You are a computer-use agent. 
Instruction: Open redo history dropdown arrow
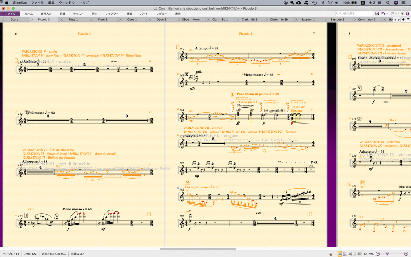click(x=397, y=14)
